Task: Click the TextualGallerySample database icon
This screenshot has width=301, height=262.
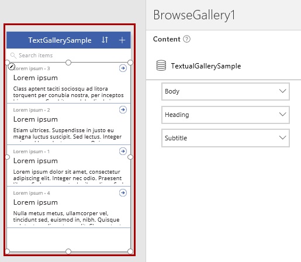Action: coord(161,65)
